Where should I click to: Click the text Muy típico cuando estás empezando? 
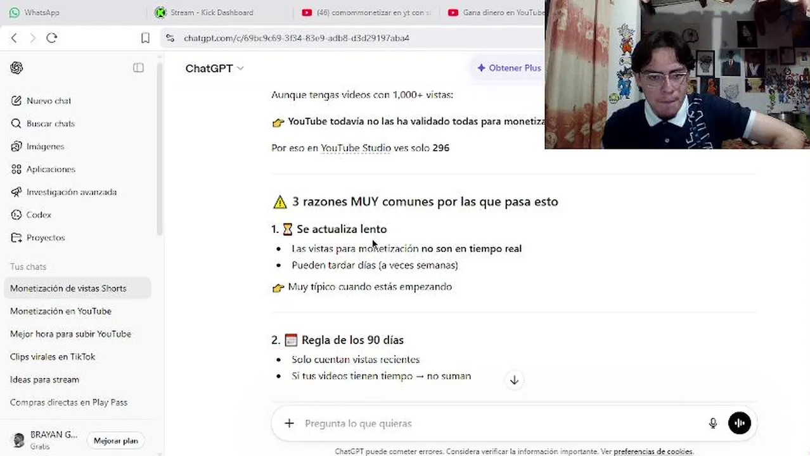(x=370, y=287)
